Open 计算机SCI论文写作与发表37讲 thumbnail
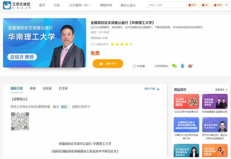 tap(186, 125)
